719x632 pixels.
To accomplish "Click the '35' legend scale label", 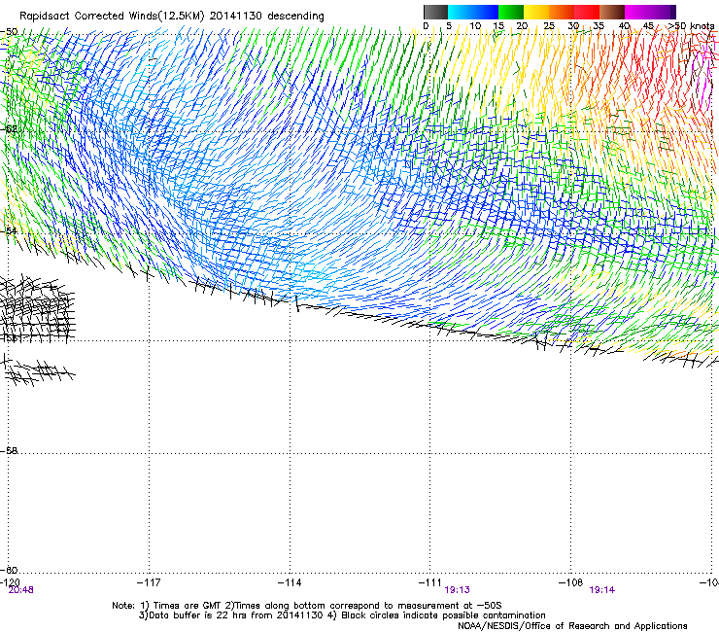I will pos(599,26).
